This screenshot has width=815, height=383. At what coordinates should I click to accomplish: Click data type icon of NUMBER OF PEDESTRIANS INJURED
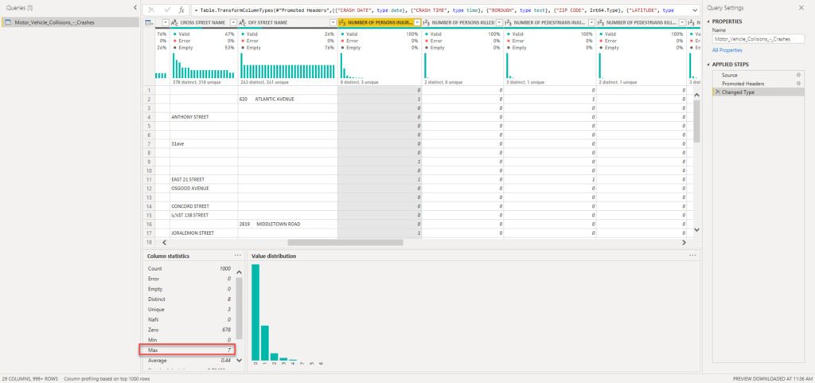pos(508,23)
